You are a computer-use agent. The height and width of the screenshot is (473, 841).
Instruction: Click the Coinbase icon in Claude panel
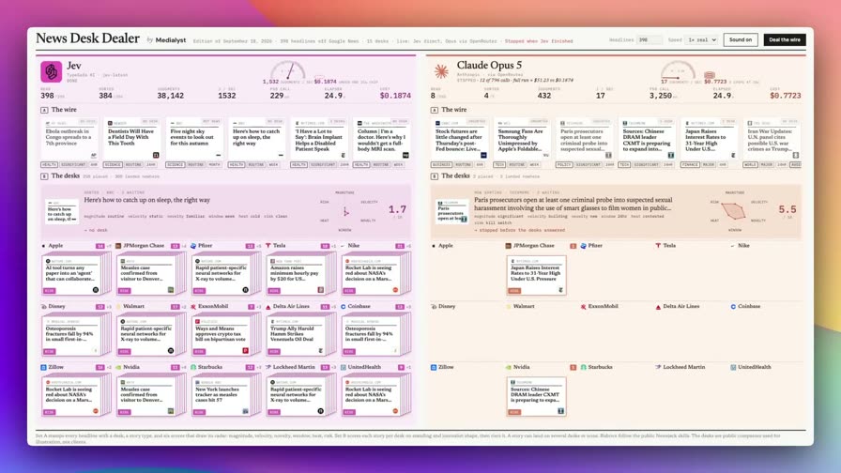[x=733, y=307]
